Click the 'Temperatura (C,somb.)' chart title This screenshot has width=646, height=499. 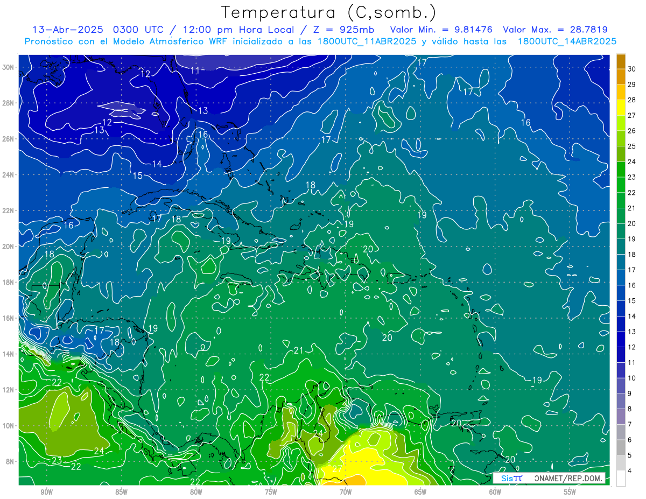pyautogui.click(x=328, y=12)
